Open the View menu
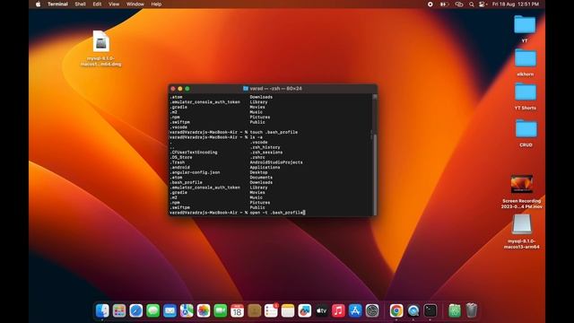The height and width of the screenshot is (323, 574). [114, 4]
